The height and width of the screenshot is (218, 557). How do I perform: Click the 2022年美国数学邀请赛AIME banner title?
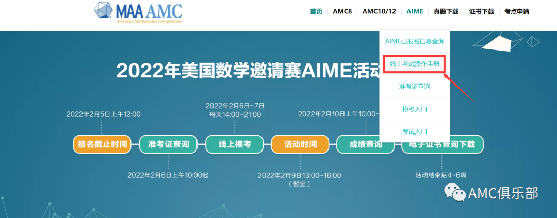[248, 70]
